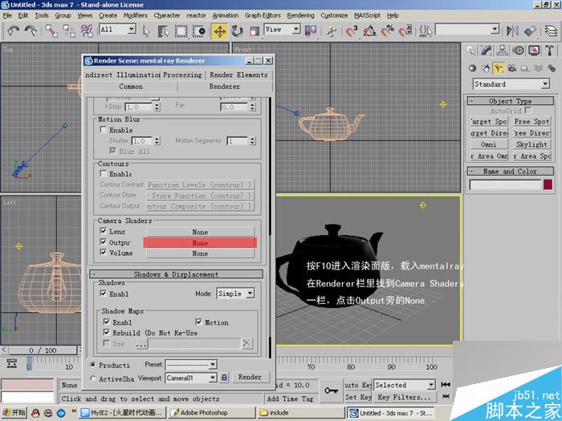
Task: Activate the Select and Move tool
Action: 219,30
